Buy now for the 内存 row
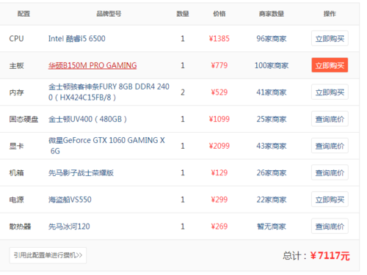Screen dimensions: 367x275 click(330, 92)
